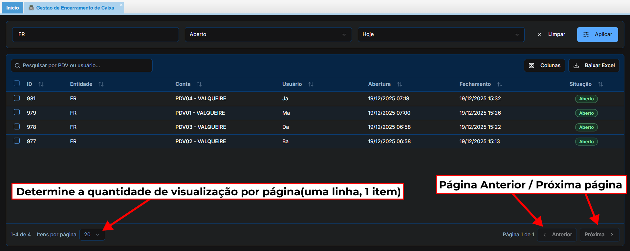
Task: Open the items per page dropdown
Action: pyautogui.click(x=92, y=235)
